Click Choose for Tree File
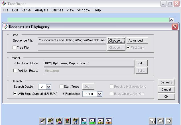 (x=116, y=48)
